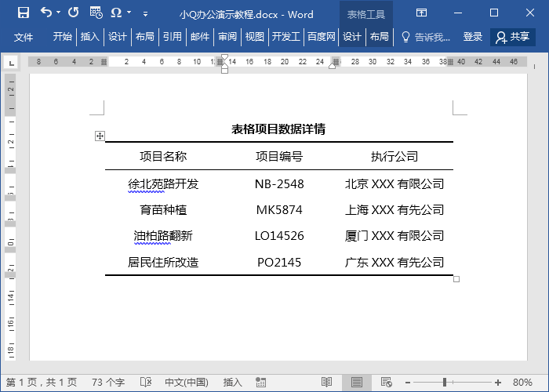Click the Ribbon Display Options icon
This screenshot has height=392, width=549.
pyautogui.click(x=421, y=13)
